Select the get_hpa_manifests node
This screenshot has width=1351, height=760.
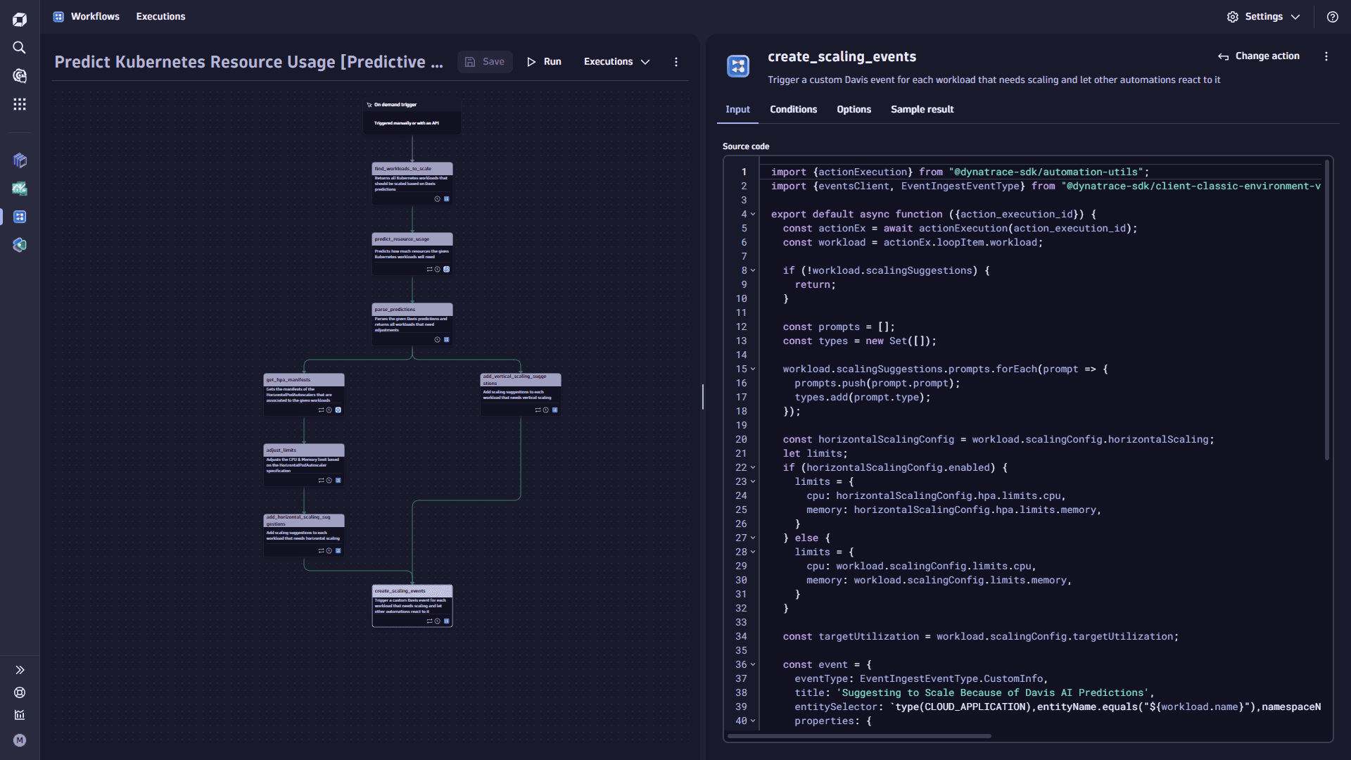pos(304,395)
